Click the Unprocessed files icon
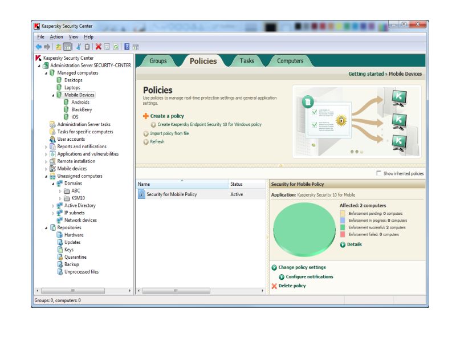This screenshot has height=342, width=456. 60,272
